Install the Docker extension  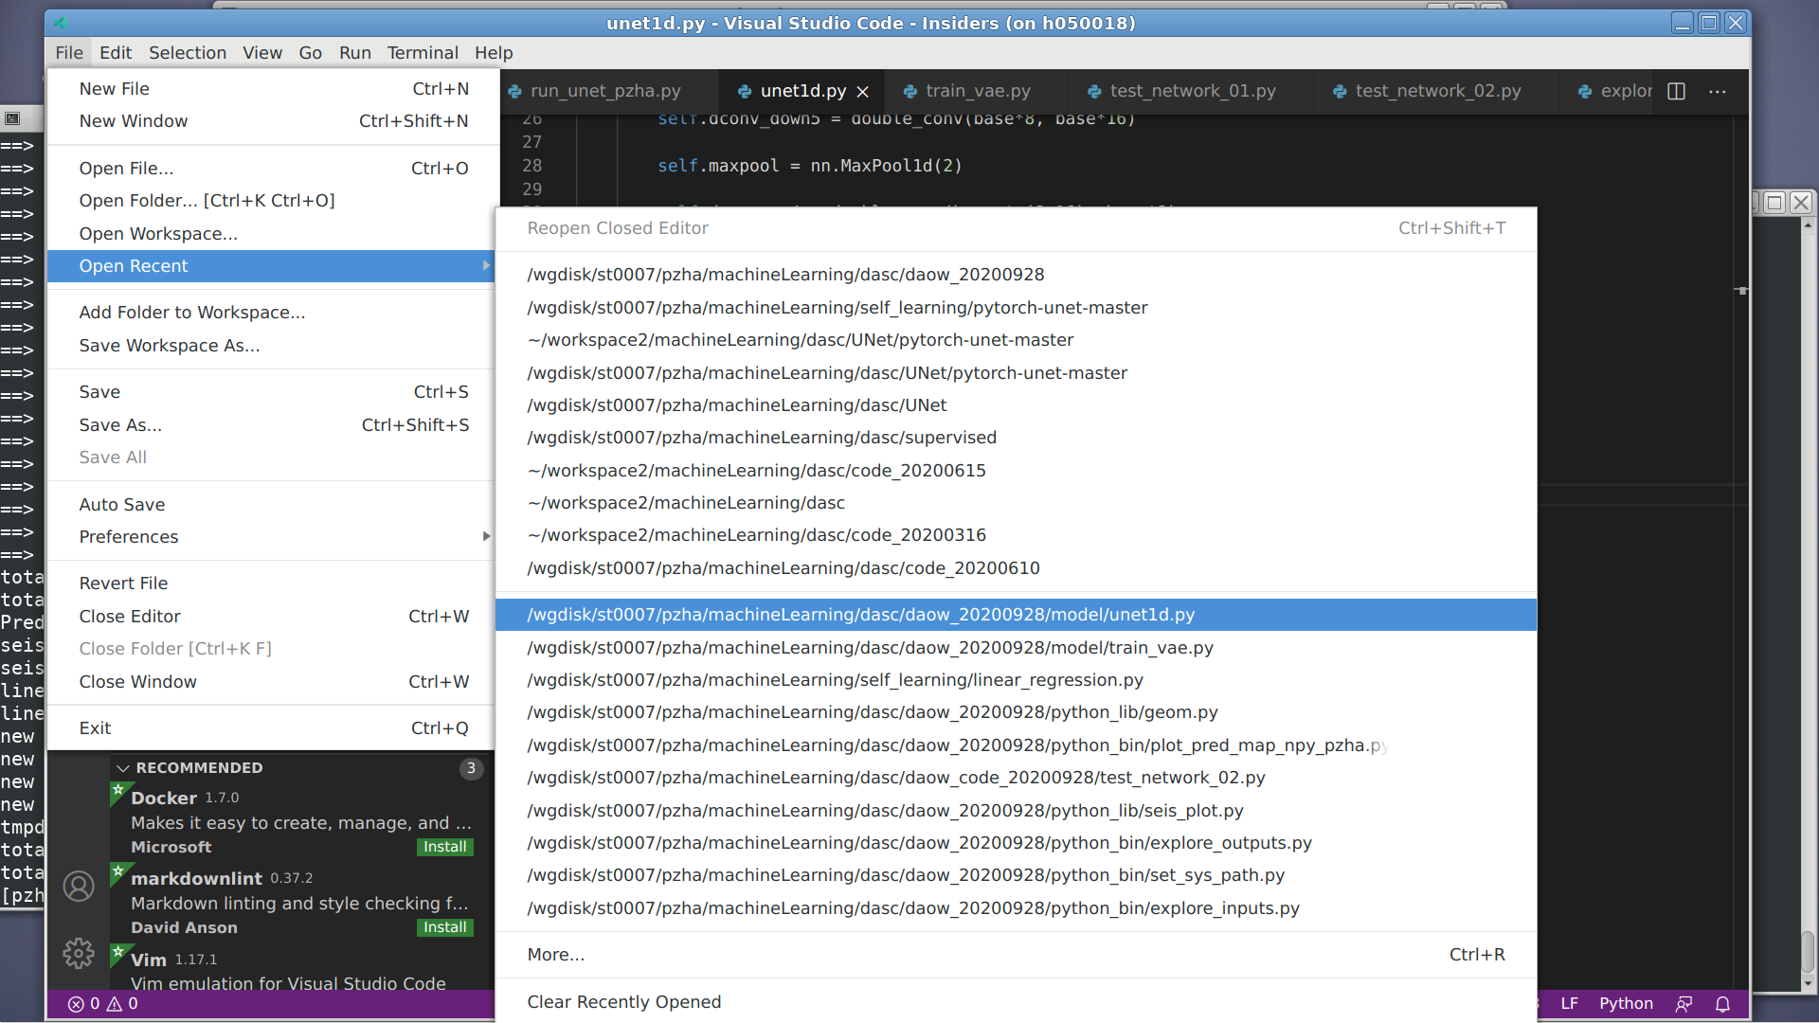tap(444, 847)
